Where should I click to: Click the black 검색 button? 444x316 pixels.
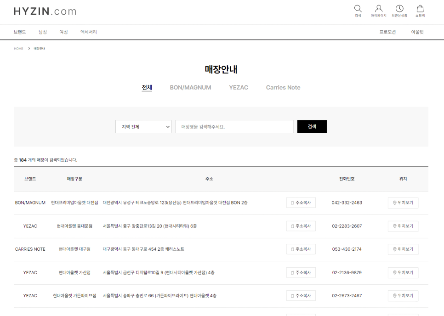pos(312,126)
